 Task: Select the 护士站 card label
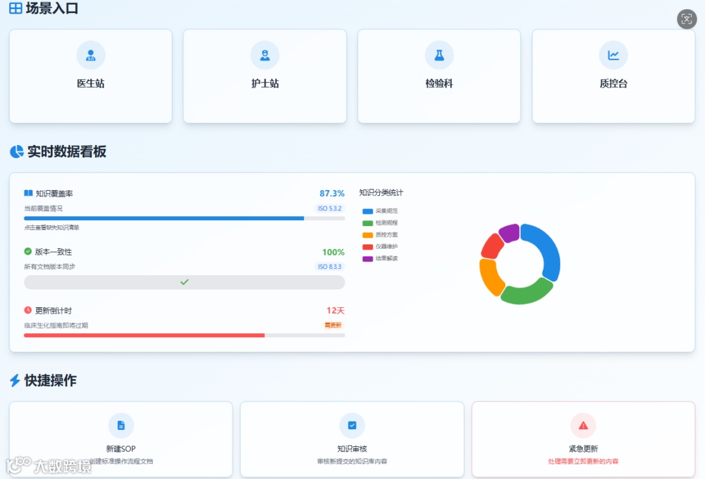click(265, 83)
